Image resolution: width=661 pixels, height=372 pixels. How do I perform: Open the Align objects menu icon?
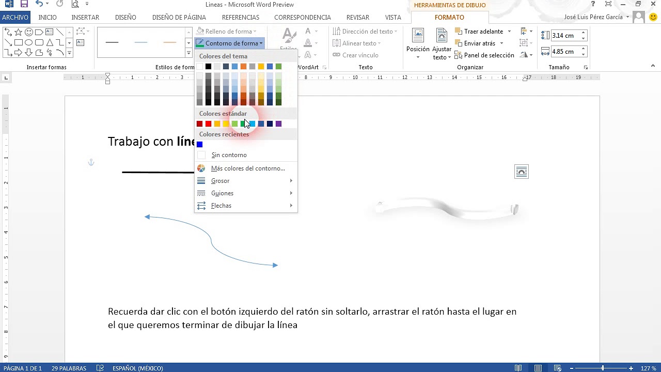[526, 32]
